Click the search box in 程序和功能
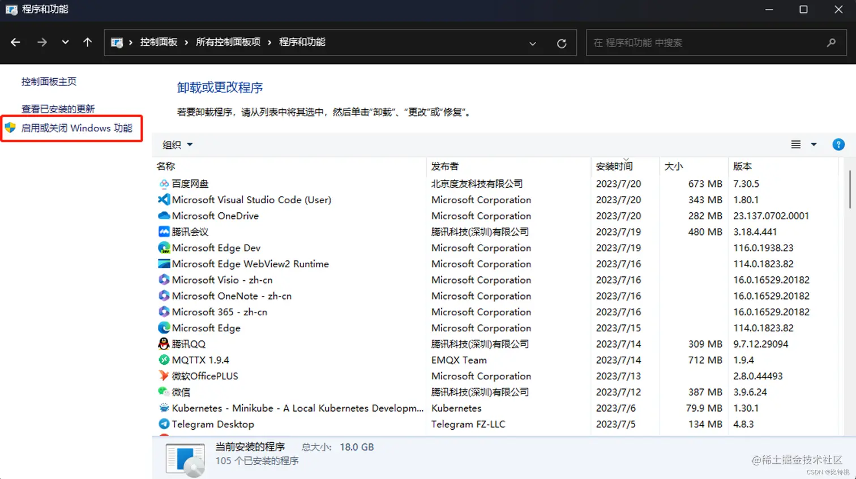 [716, 42]
